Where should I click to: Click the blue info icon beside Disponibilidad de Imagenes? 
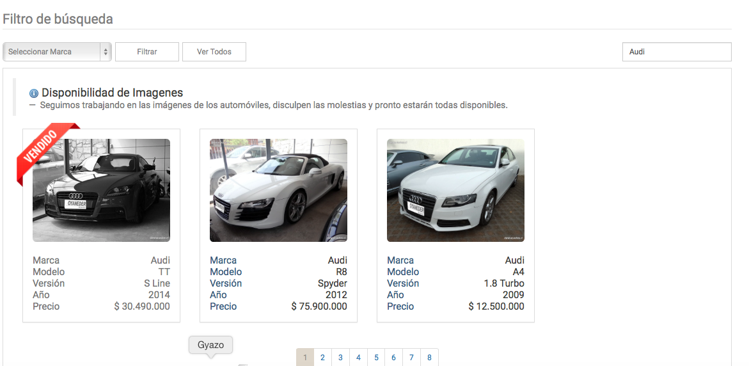(x=34, y=93)
